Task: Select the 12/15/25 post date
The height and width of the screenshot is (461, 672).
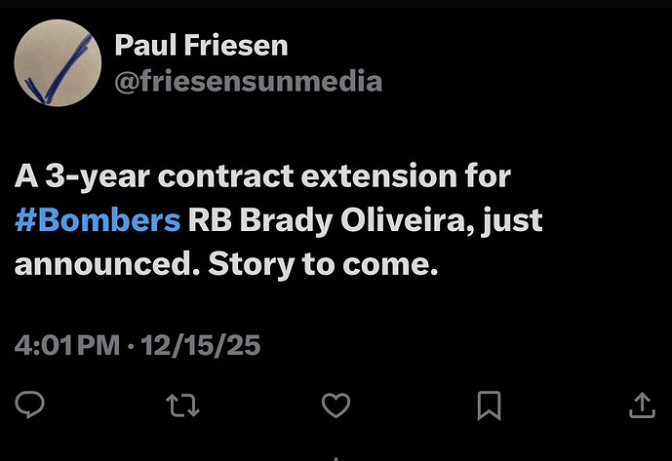Action: coord(203,345)
